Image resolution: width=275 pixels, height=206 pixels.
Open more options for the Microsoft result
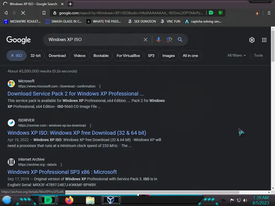(100, 86)
